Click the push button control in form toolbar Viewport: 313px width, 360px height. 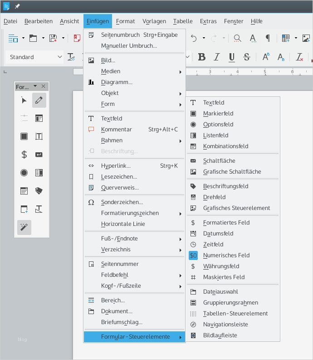(39, 155)
